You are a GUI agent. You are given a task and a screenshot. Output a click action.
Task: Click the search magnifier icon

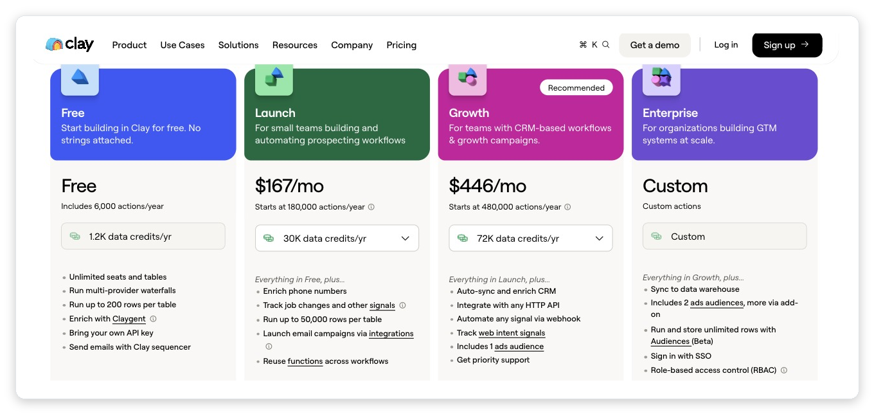tap(605, 45)
